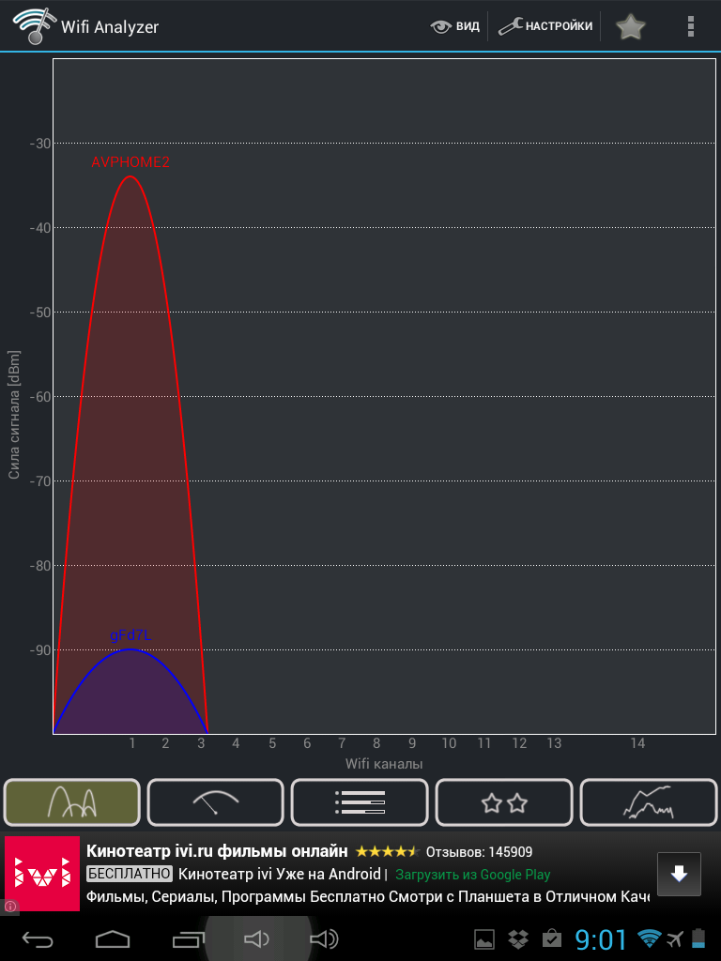Tap the Загрузить из Google Play link

pos(473,875)
